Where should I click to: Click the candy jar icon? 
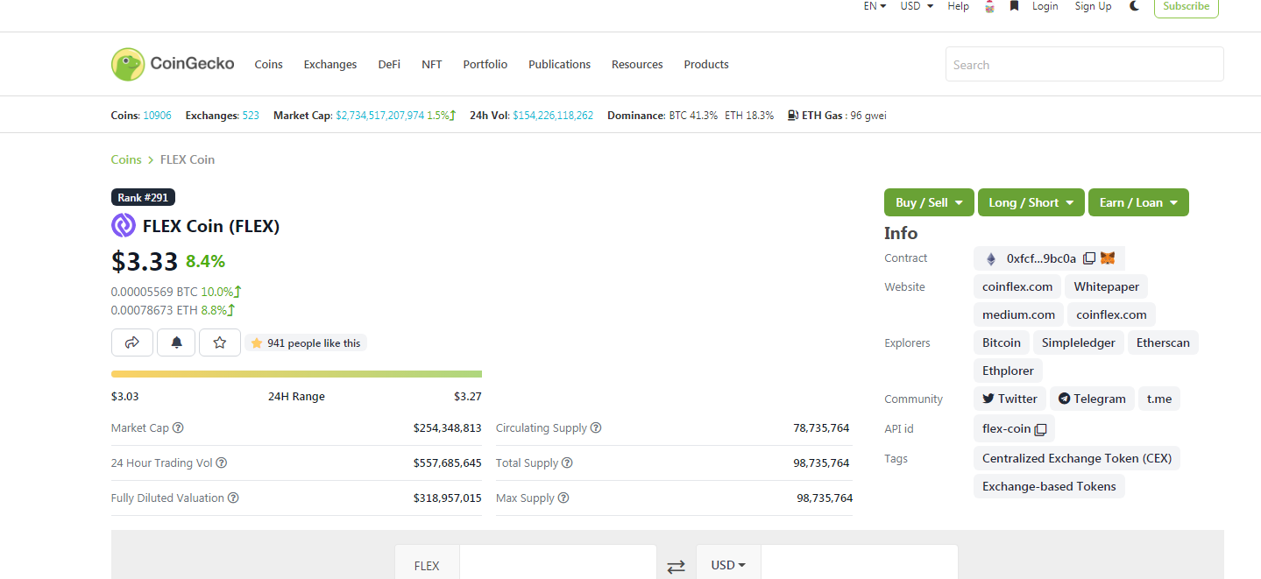click(x=989, y=6)
